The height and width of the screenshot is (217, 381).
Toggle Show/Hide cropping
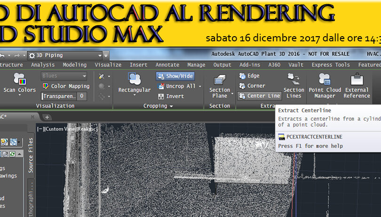point(175,76)
